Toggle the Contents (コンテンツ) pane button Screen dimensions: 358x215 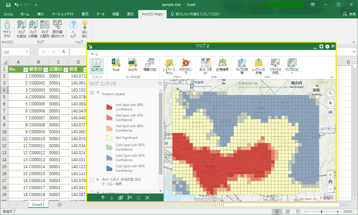coord(97,66)
